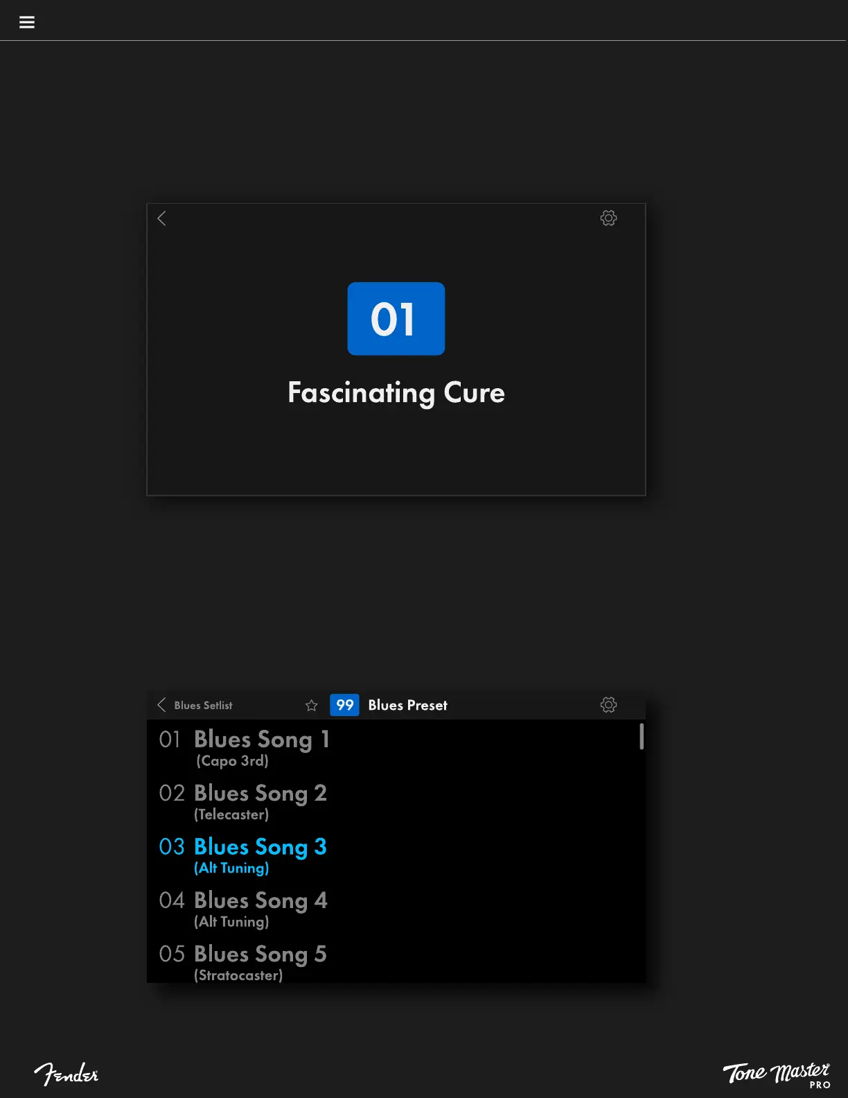Click the Tone Master Pro logo

776,1074
